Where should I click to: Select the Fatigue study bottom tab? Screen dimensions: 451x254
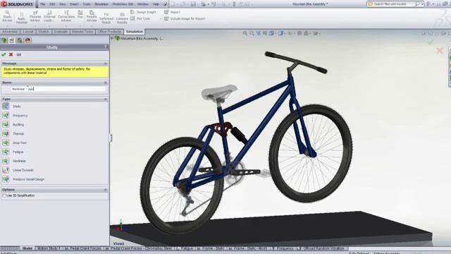[x=185, y=248]
